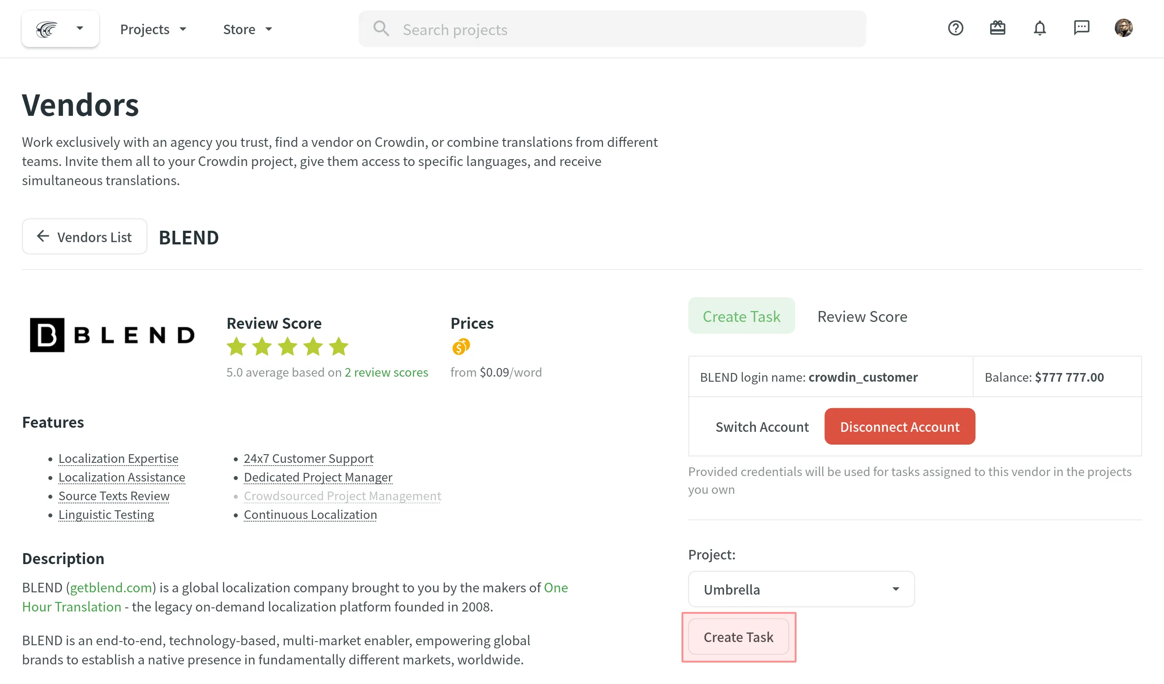Screen dimensions: 1164x684
Task: Go back to Vendors List
Action: click(x=84, y=236)
